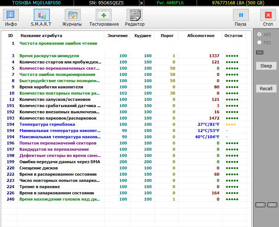279x227 pixels.
Task: Open the S.M.A.R.T attributes view
Action: coord(41,18)
